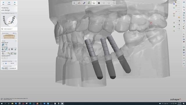Click the dotted grid icon in right toolbar
This screenshot has height=105, width=186.
click(x=184, y=5)
